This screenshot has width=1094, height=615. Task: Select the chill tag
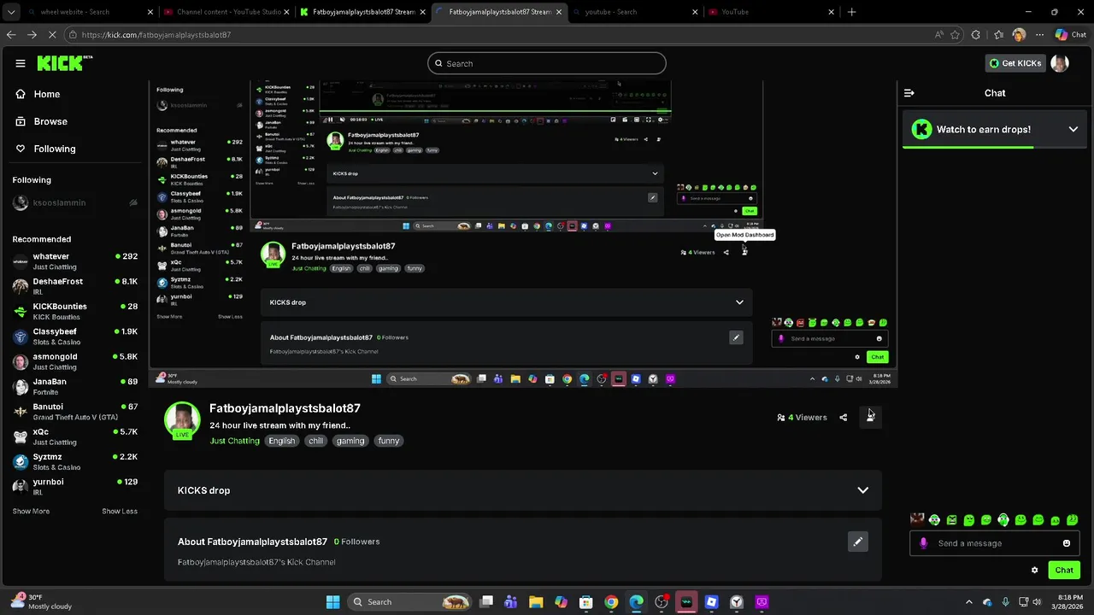tap(316, 441)
